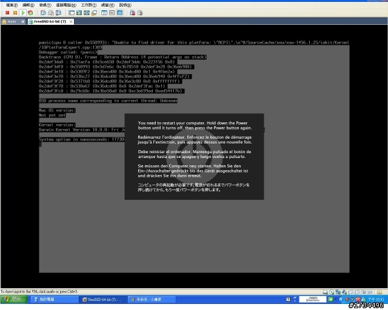388x310 pixels.
Task: Click the red shield tray icon
Action: [x=347, y=299]
